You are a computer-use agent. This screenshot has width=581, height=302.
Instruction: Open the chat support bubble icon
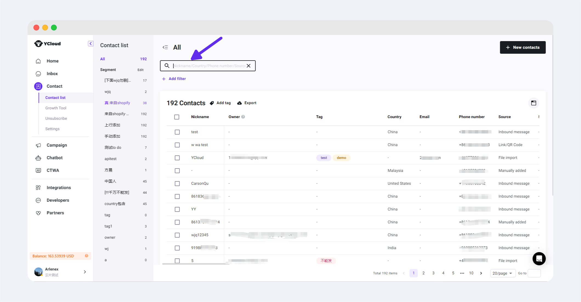(539, 258)
